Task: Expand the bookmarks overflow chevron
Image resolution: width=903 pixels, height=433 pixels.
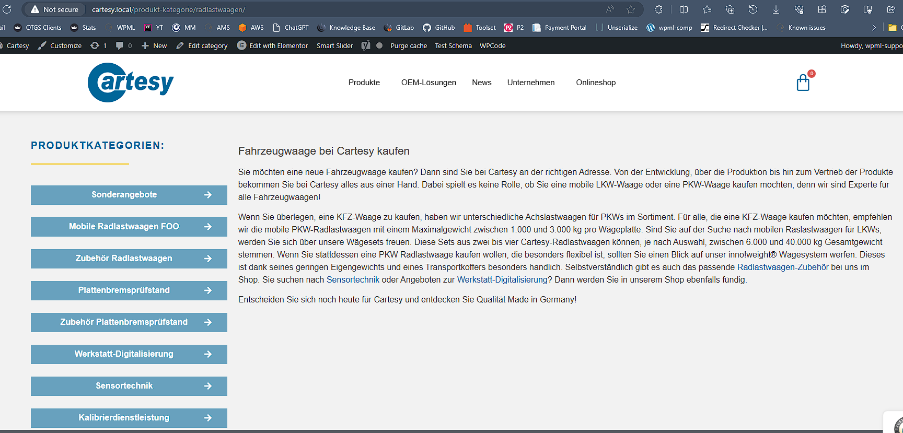Action: [x=874, y=28]
